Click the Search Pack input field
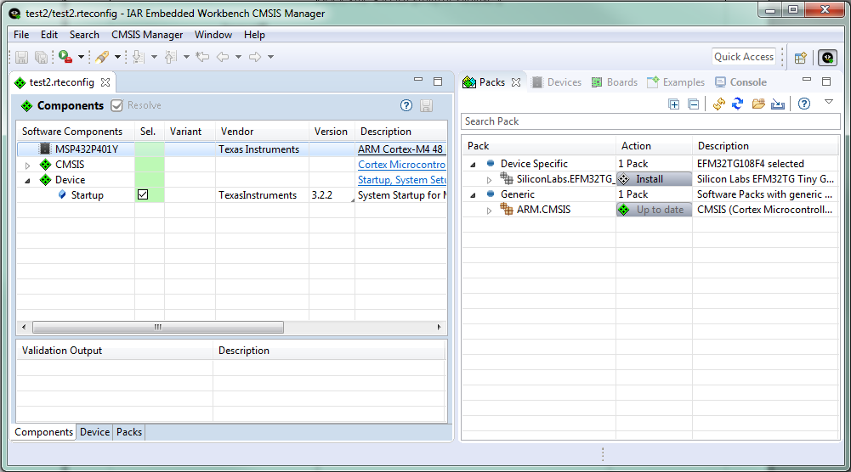This screenshot has width=851, height=472. [x=650, y=121]
